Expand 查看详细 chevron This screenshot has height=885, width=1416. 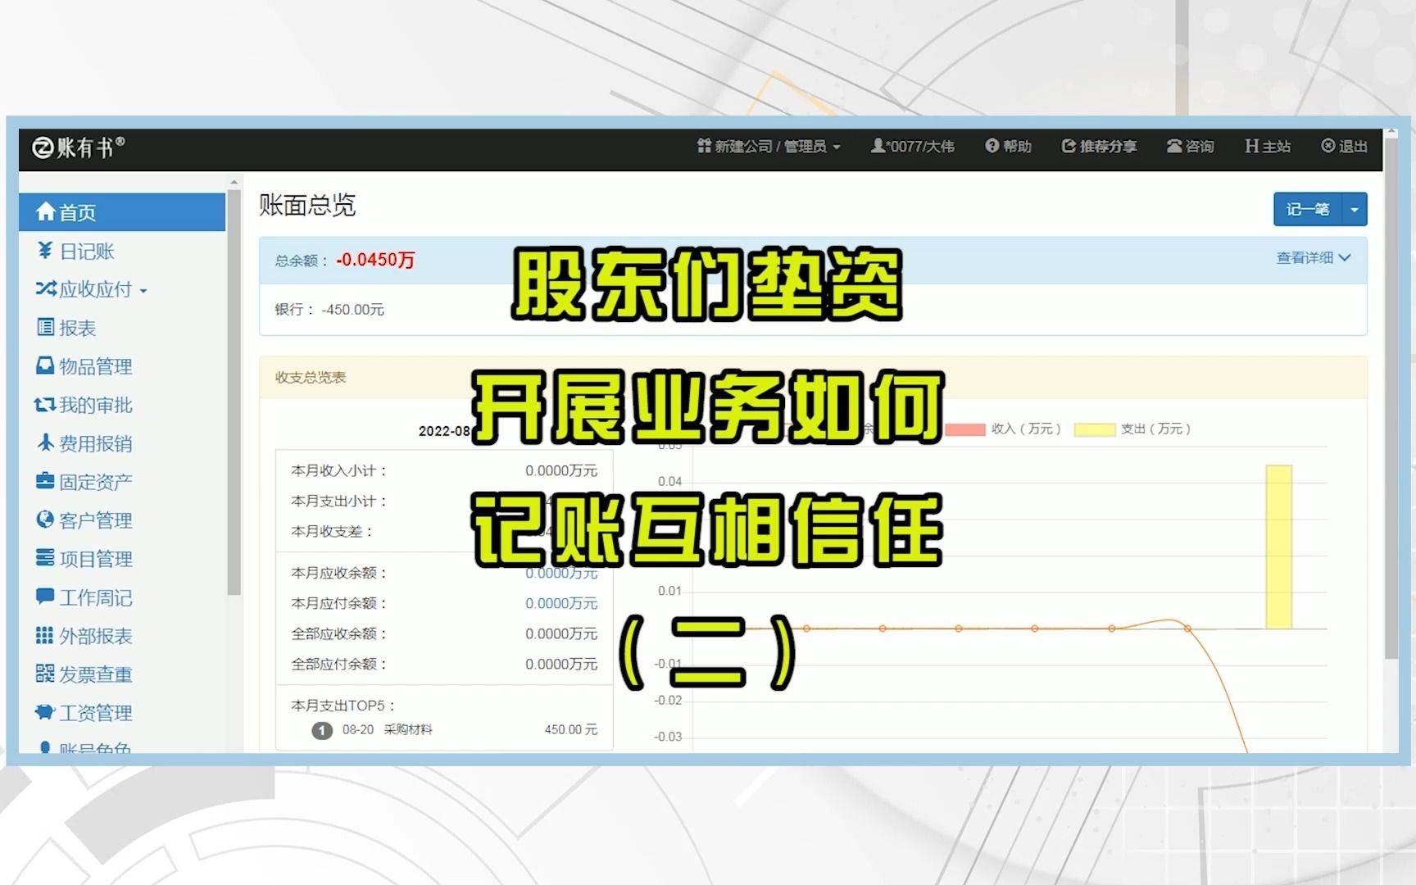click(x=1345, y=257)
